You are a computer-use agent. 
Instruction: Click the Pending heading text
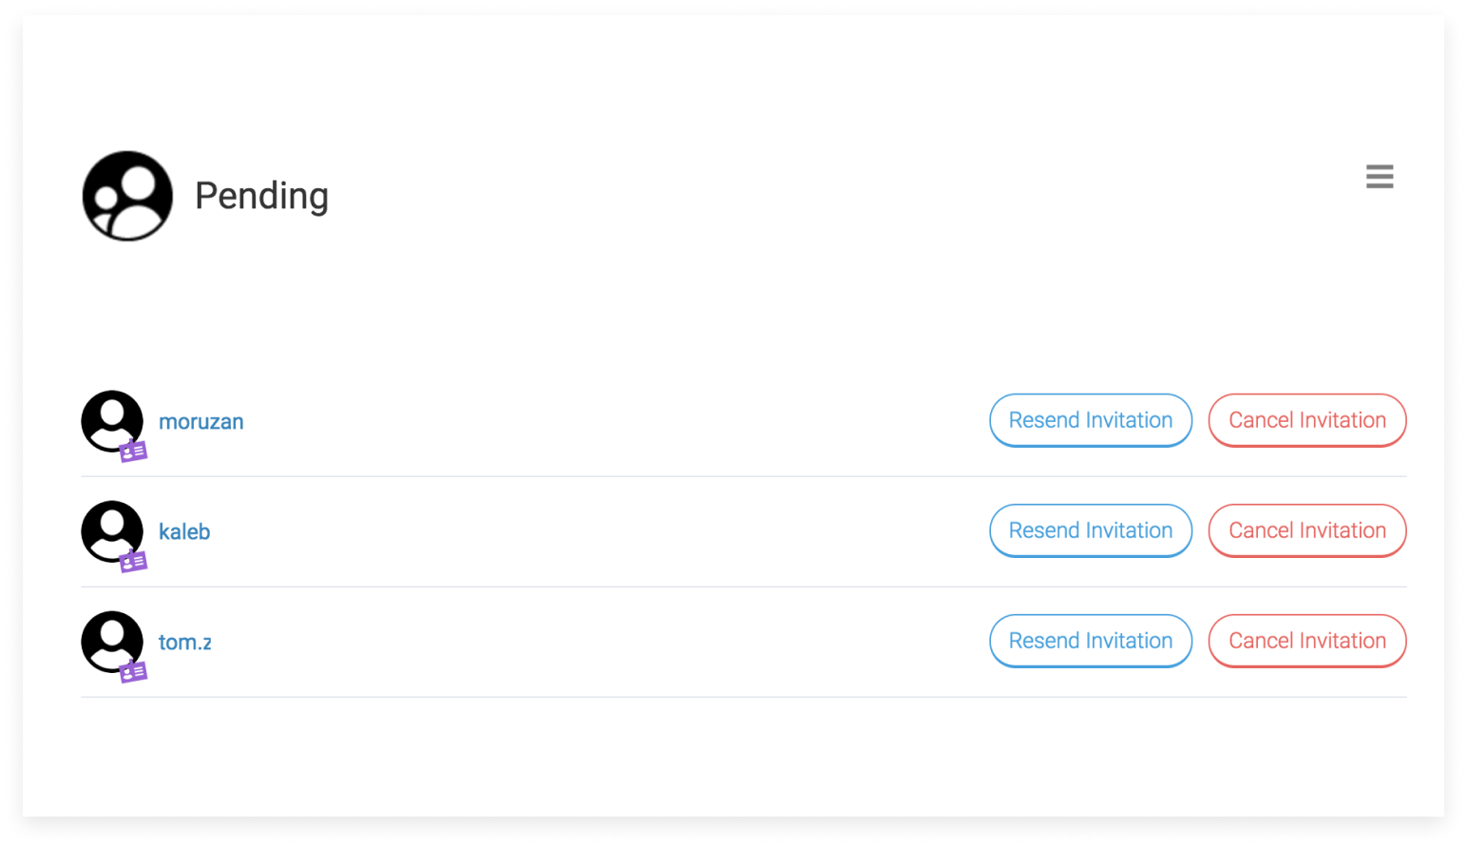(x=261, y=196)
